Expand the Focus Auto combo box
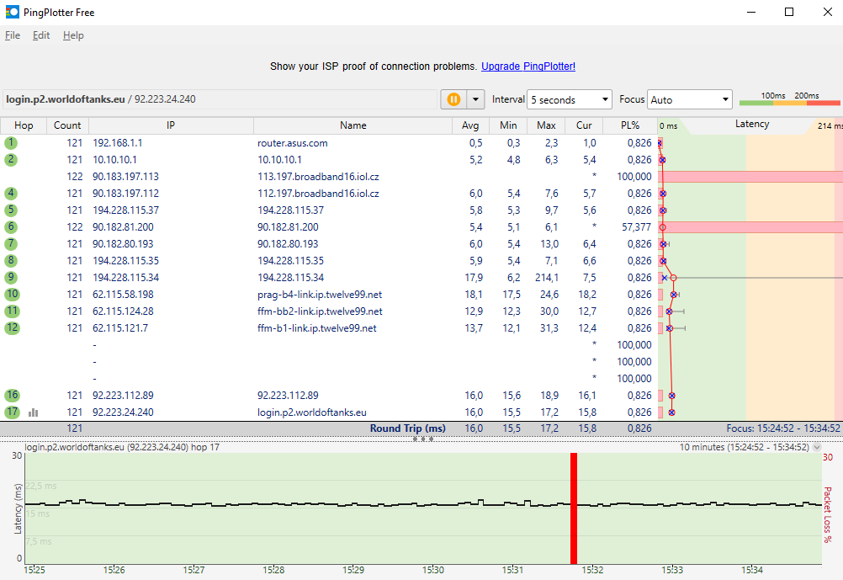Viewport: 843px width, 580px height. 689,99
